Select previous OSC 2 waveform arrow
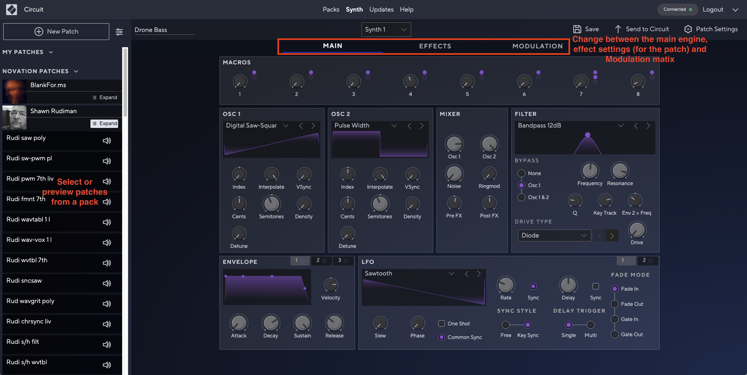Viewport: 747px width, 375px height. click(410, 126)
